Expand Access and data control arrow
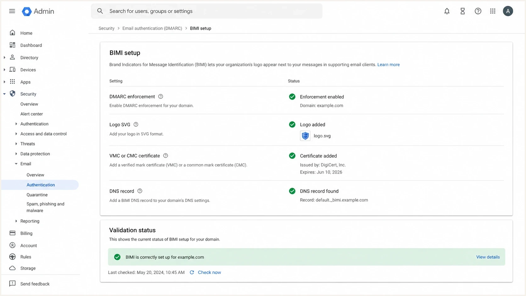 pyautogui.click(x=16, y=134)
